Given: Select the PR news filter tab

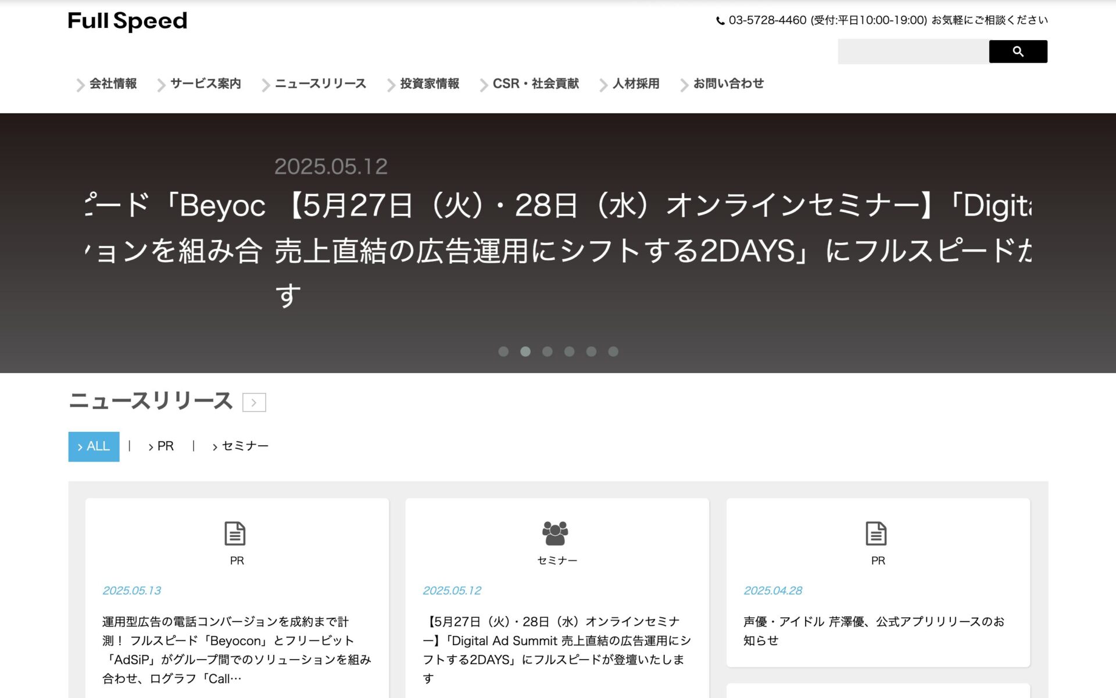Looking at the screenshot, I should point(161,446).
